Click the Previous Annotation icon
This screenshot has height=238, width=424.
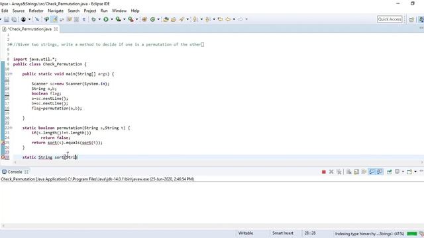[207, 19]
